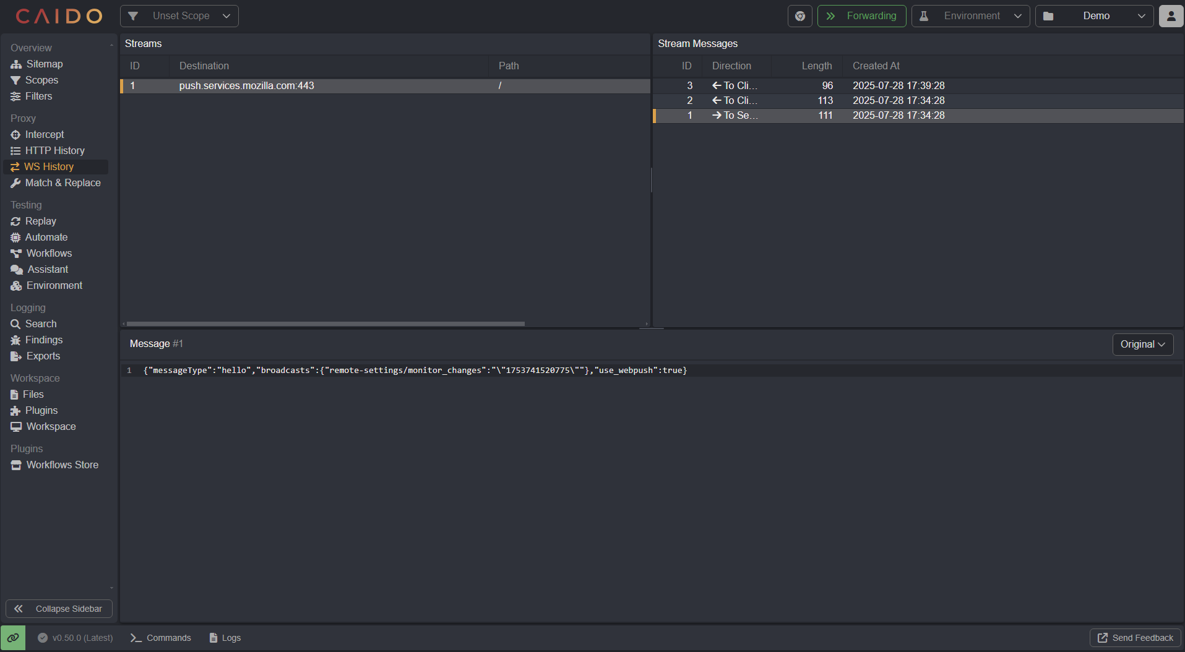The image size is (1185, 652).
Task: Open Intercept in the Proxy sidebar
Action: pyautogui.click(x=44, y=134)
